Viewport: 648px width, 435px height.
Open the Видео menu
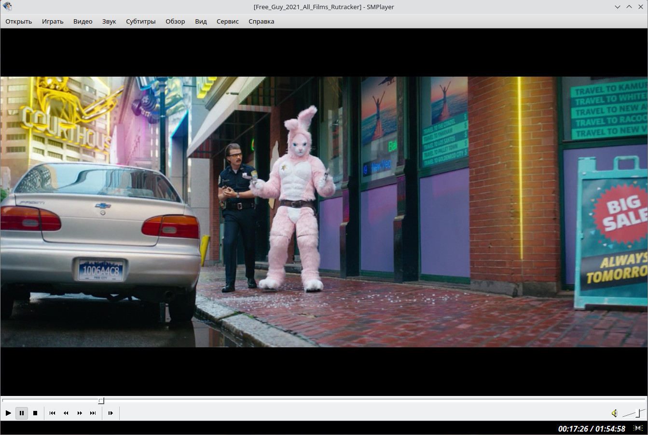83,21
